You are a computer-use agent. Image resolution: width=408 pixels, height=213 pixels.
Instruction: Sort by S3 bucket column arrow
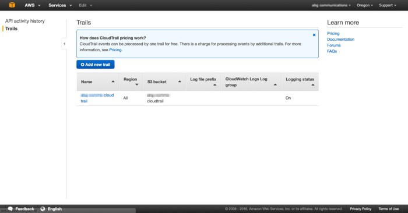click(x=180, y=81)
